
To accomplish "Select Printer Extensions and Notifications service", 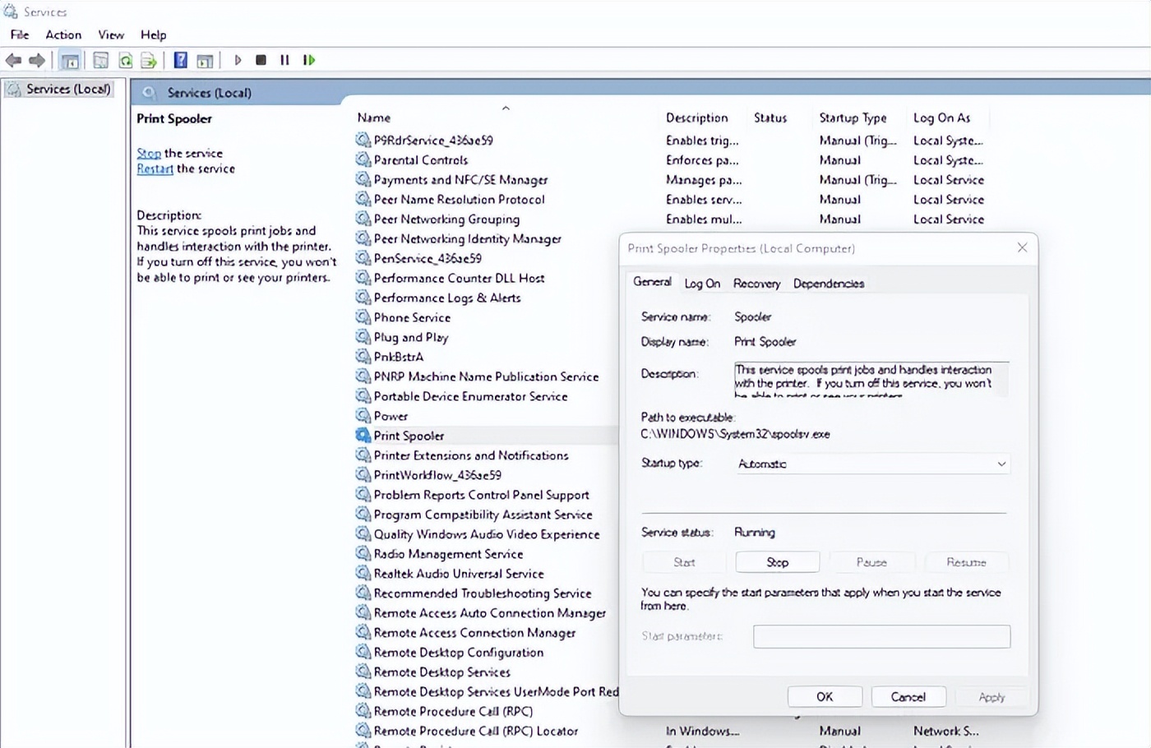I will 471,455.
